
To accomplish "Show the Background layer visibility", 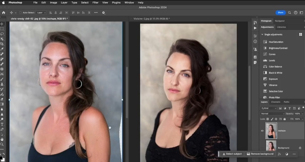I will 262,147.
